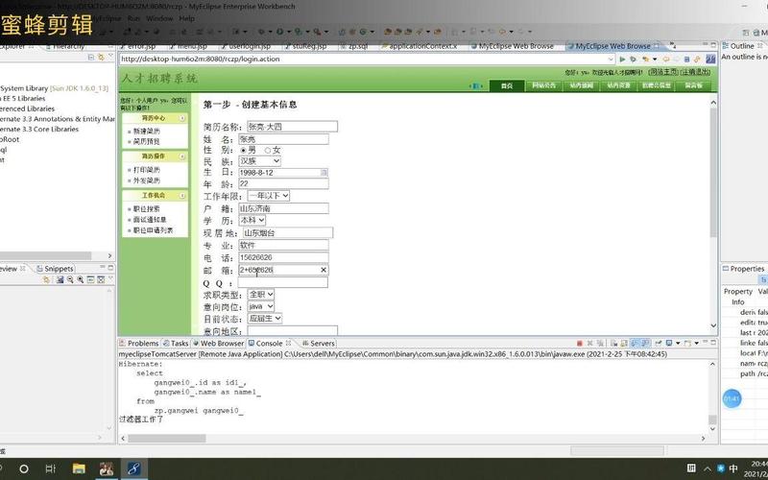The height and width of the screenshot is (480, 768).
Task: Click the blue timer circle 01:41
Action: (x=732, y=397)
